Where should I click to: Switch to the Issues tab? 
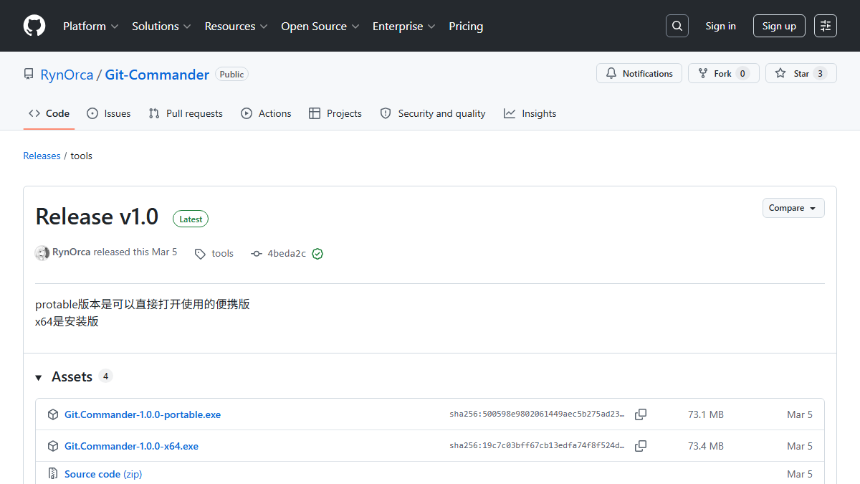coord(108,113)
